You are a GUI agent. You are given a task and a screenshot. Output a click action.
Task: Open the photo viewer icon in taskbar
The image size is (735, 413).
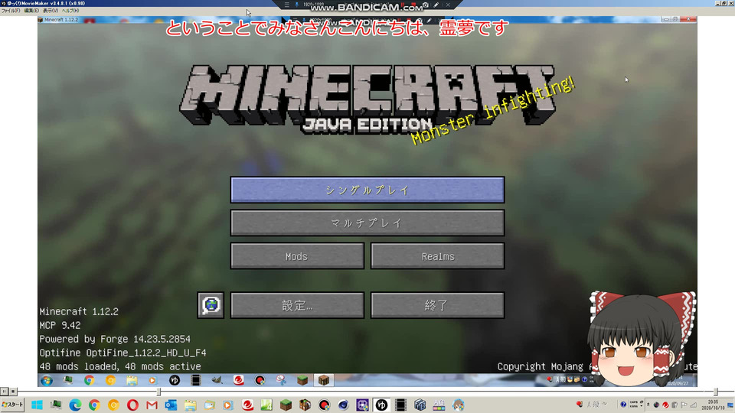209,405
